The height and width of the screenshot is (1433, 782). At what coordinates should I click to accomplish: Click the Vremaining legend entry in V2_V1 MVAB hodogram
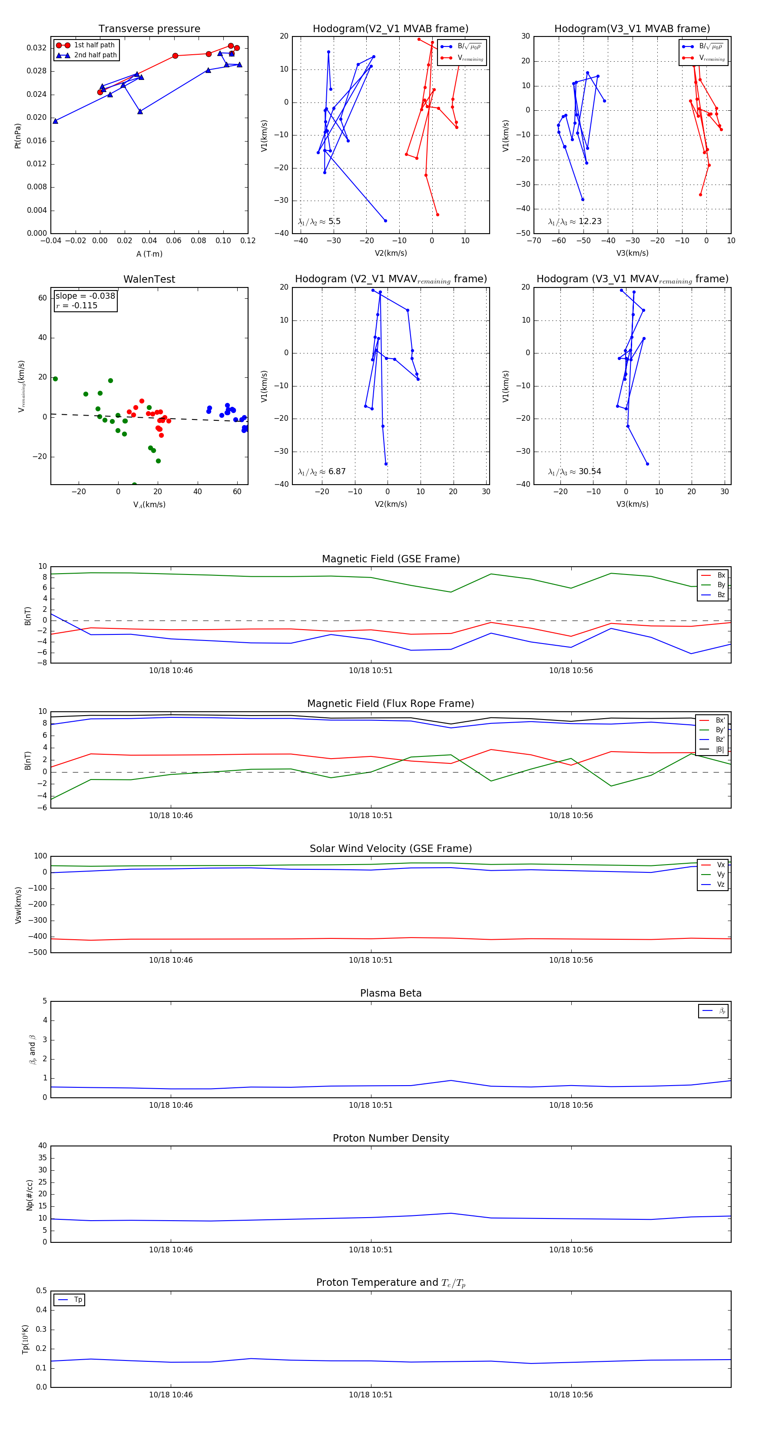[x=461, y=58]
